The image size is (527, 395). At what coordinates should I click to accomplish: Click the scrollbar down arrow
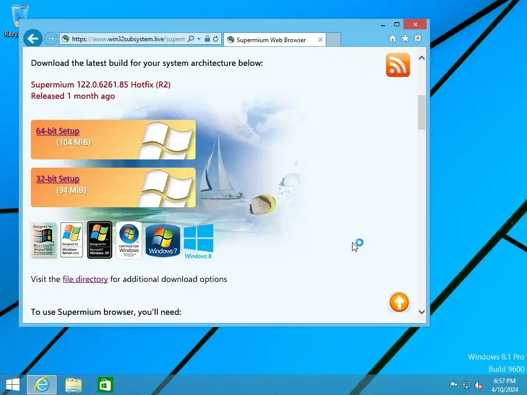pyautogui.click(x=421, y=312)
